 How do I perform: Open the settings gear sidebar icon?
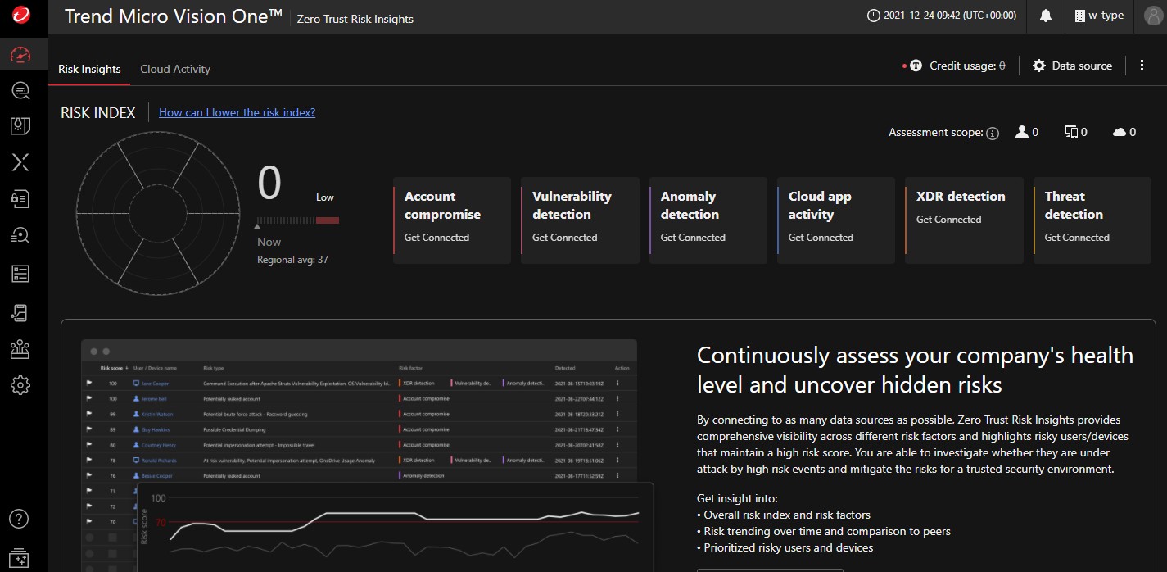[x=20, y=385]
